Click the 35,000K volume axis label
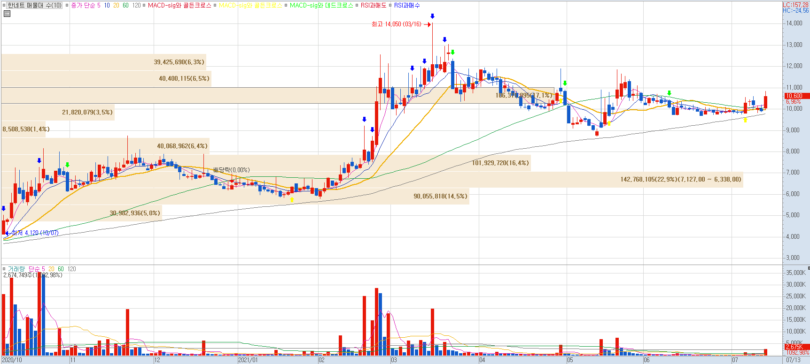The width and height of the screenshot is (810, 364). click(796, 273)
